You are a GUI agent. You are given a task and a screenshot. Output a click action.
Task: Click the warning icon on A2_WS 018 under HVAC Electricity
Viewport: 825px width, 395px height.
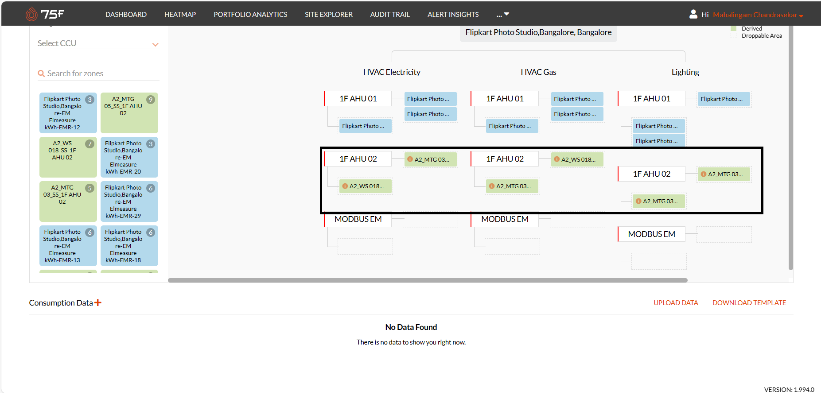pyautogui.click(x=345, y=186)
